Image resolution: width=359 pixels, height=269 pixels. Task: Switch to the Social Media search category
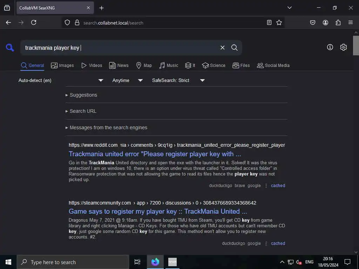click(273, 65)
